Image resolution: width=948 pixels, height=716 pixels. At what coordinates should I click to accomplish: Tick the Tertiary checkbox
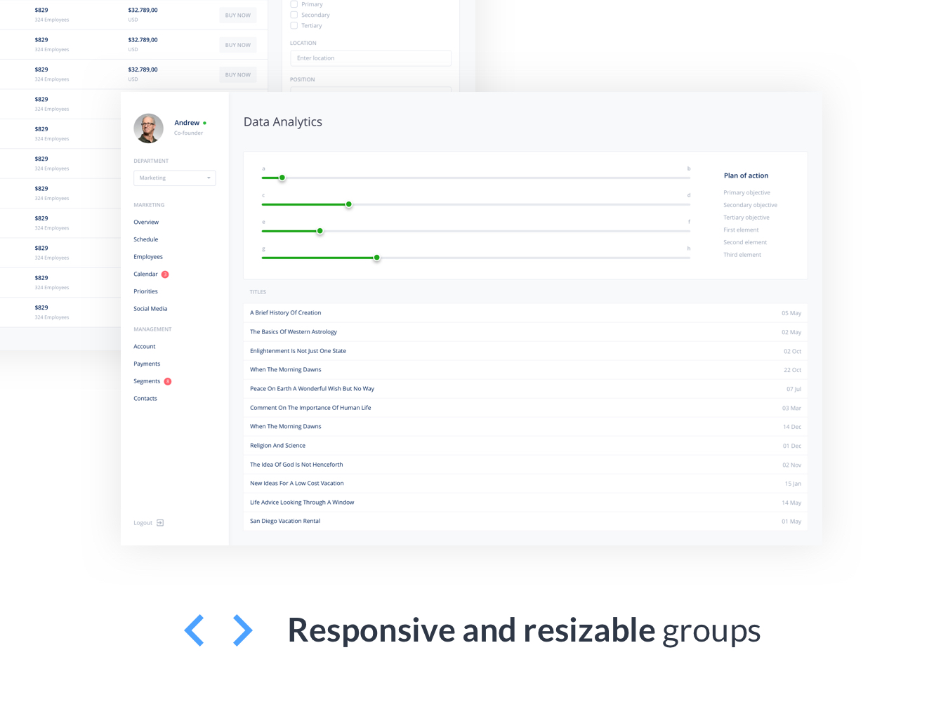[x=294, y=25]
